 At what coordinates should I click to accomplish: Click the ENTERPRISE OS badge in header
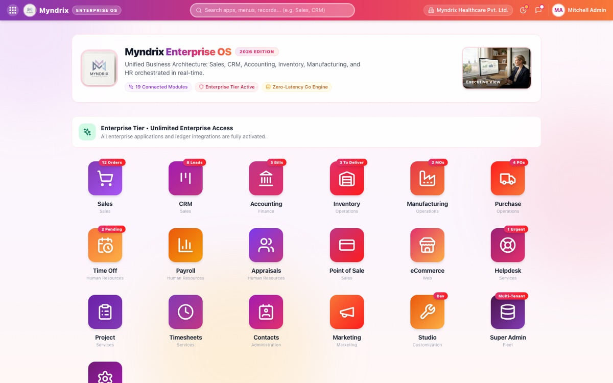pos(97,10)
